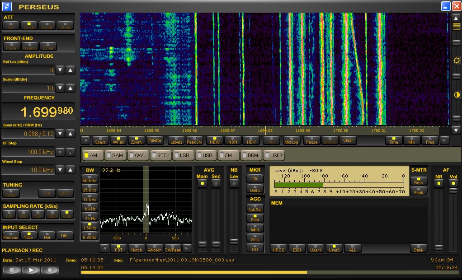462x280 pixels.
Task: Increase the Ref Lev value
Action: point(70,70)
